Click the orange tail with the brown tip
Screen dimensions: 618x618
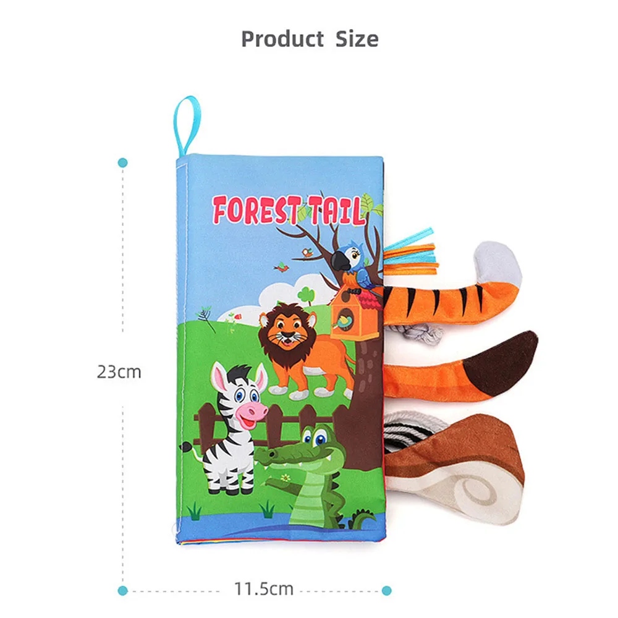pos(459,368)
